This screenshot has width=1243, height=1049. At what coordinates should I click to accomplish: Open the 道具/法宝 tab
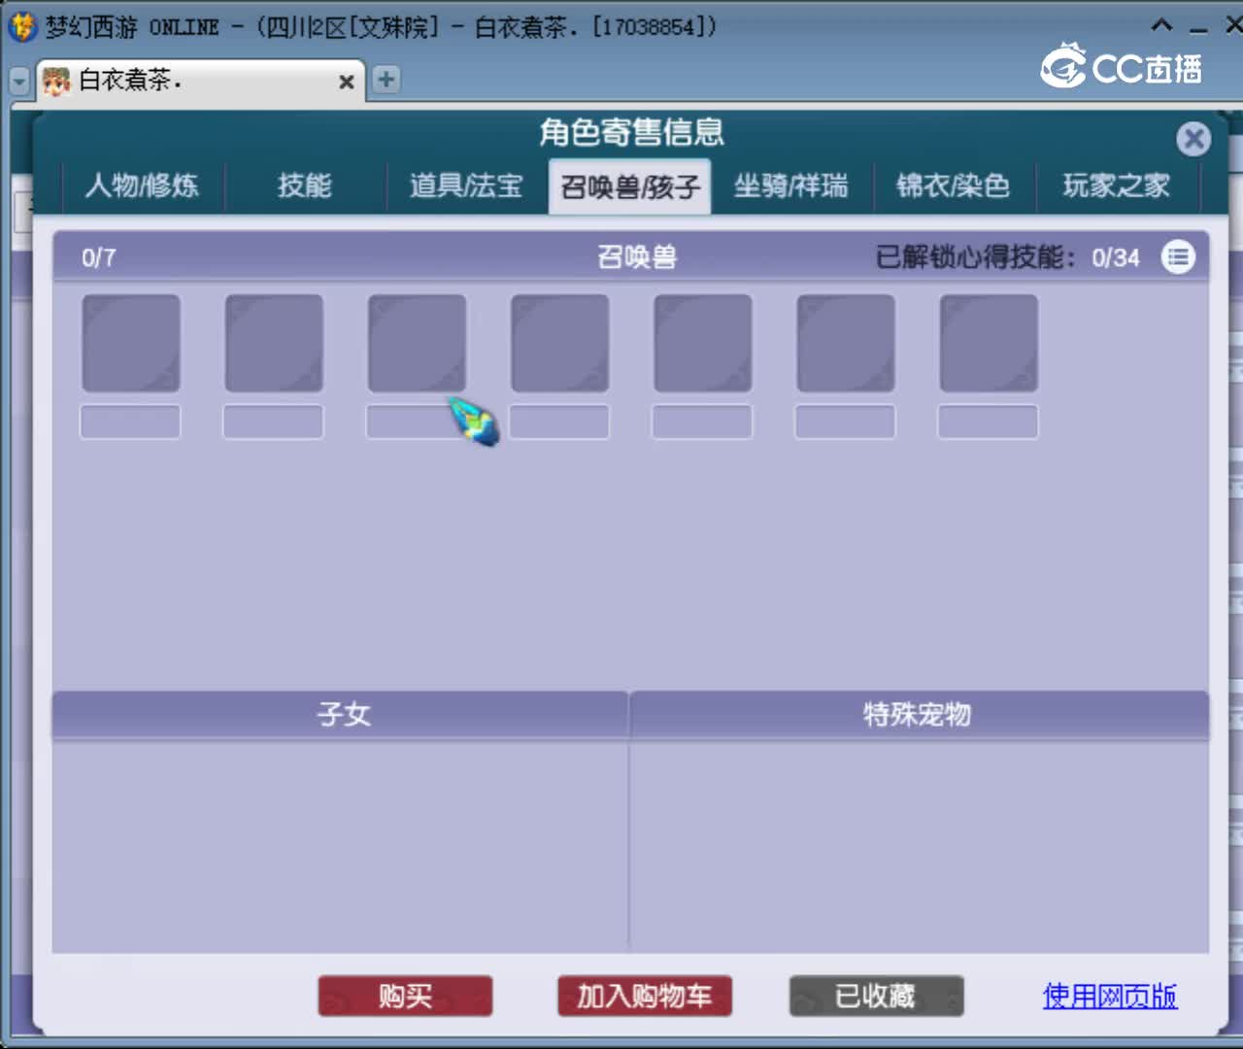click(467, 186)
